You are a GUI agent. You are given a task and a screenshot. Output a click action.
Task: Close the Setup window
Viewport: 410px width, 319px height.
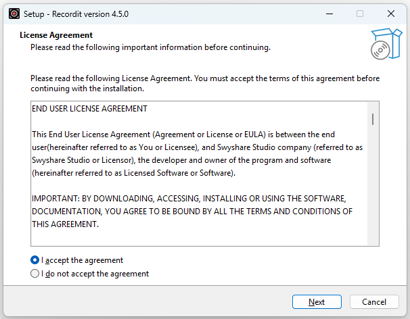pyautogui.click(x=391, y=14)
